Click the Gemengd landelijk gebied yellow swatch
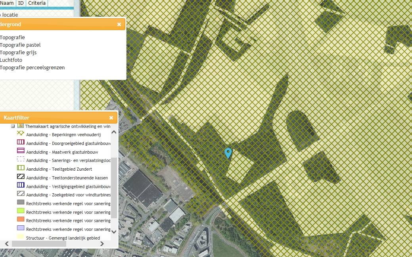Viewport: 412px width, 257px height. pyautogui.click(x=21, y=236)
